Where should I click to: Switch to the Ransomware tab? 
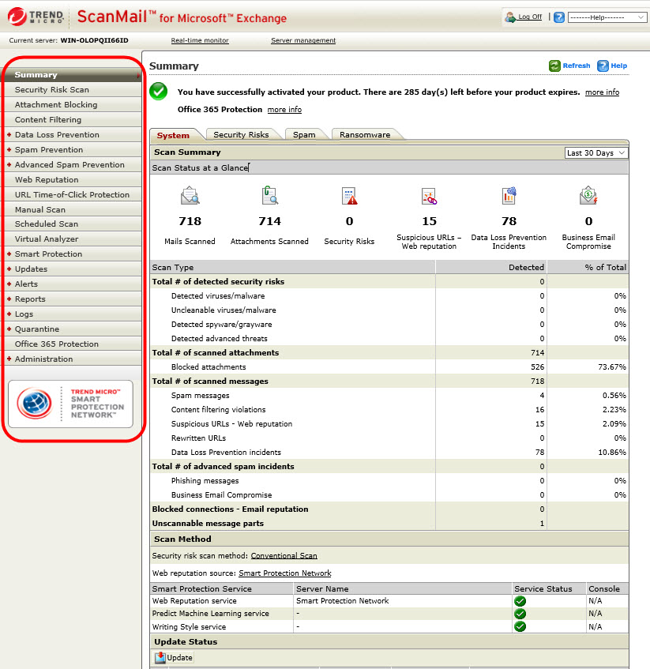(x=365, y=135)
